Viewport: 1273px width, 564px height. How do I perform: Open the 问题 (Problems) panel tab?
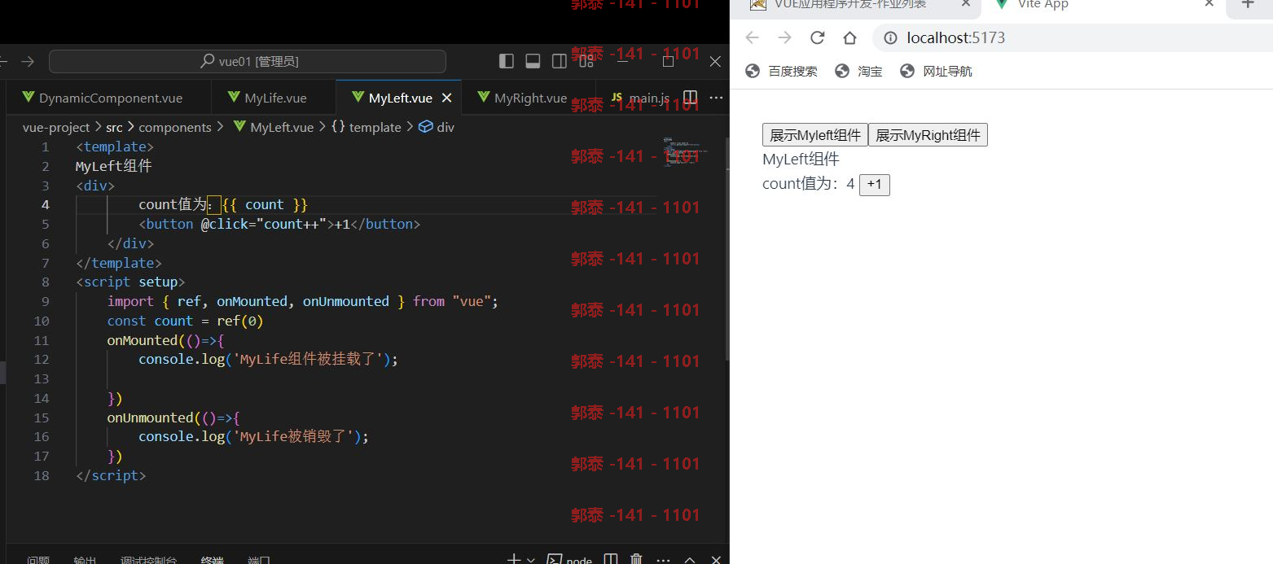pos(38,560)
